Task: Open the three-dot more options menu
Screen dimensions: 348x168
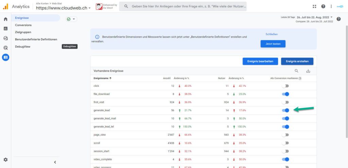Action: (x=331, y=6)
